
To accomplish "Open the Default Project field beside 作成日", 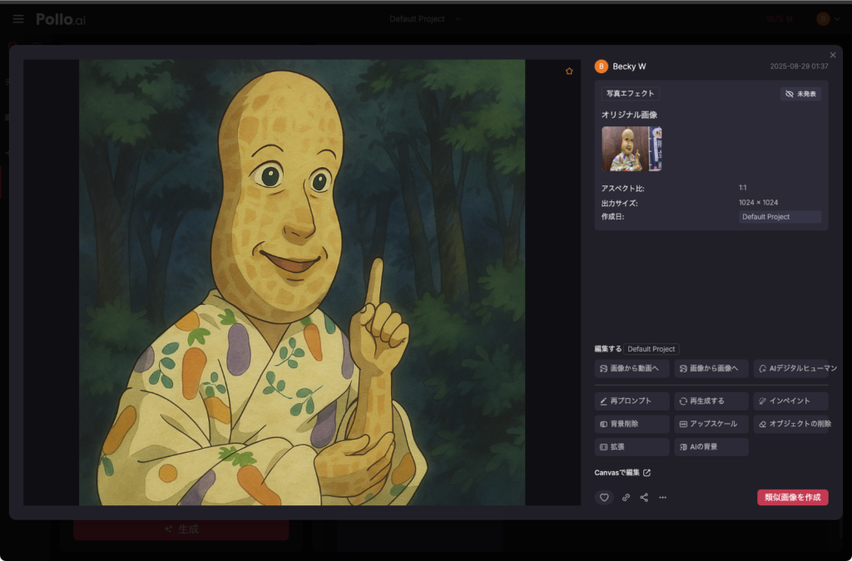I will pos(780,216).
